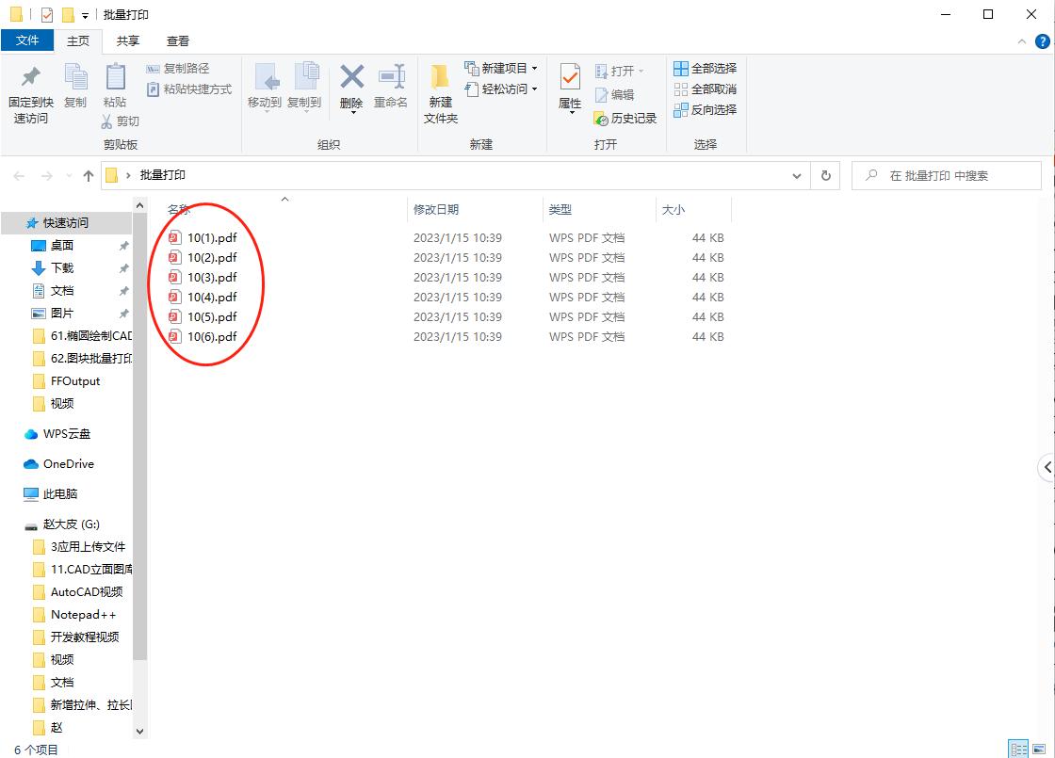Viewport: 1055px width, 758px height.
Task: Open WPS云盘 in the sidebar
Action: (x=67, y=434)
